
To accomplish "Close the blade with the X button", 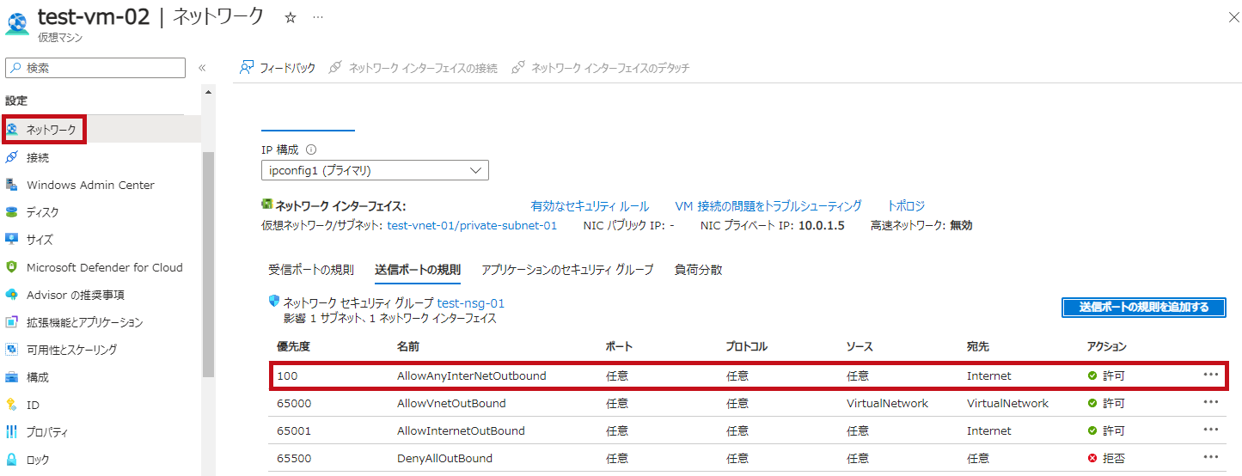I will click(1234, 17).
